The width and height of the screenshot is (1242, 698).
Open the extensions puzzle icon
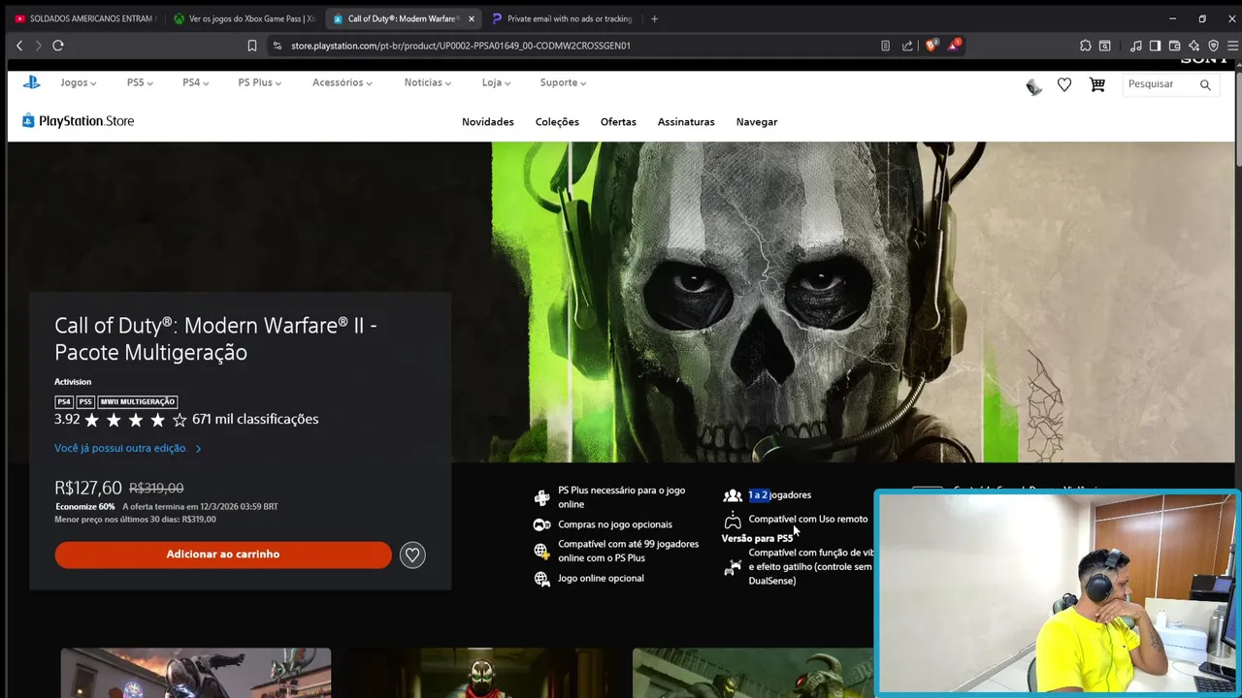(1085, 46)
